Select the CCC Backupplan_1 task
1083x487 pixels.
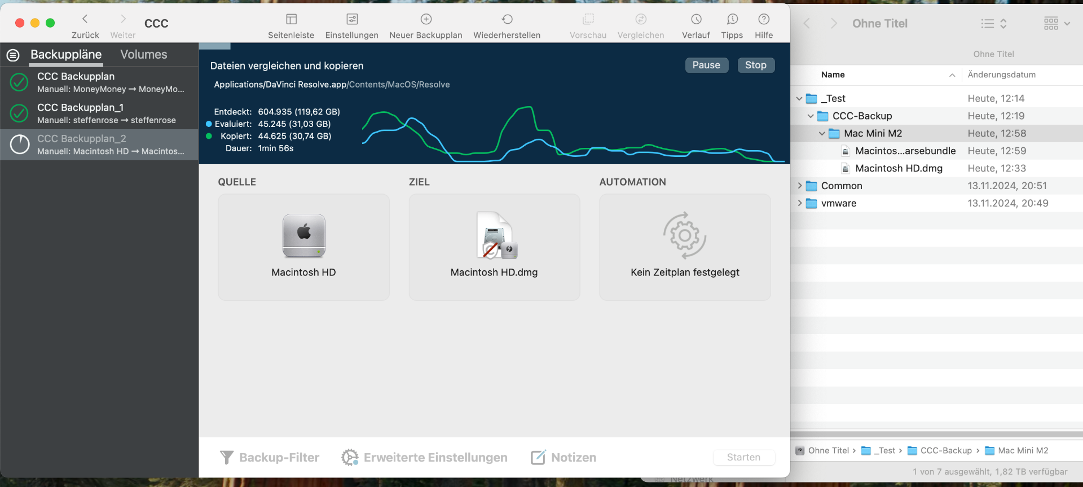point(99,113)
